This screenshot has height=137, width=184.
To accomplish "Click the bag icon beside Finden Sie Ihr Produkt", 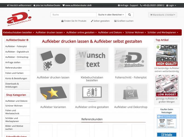I will 62,21.
